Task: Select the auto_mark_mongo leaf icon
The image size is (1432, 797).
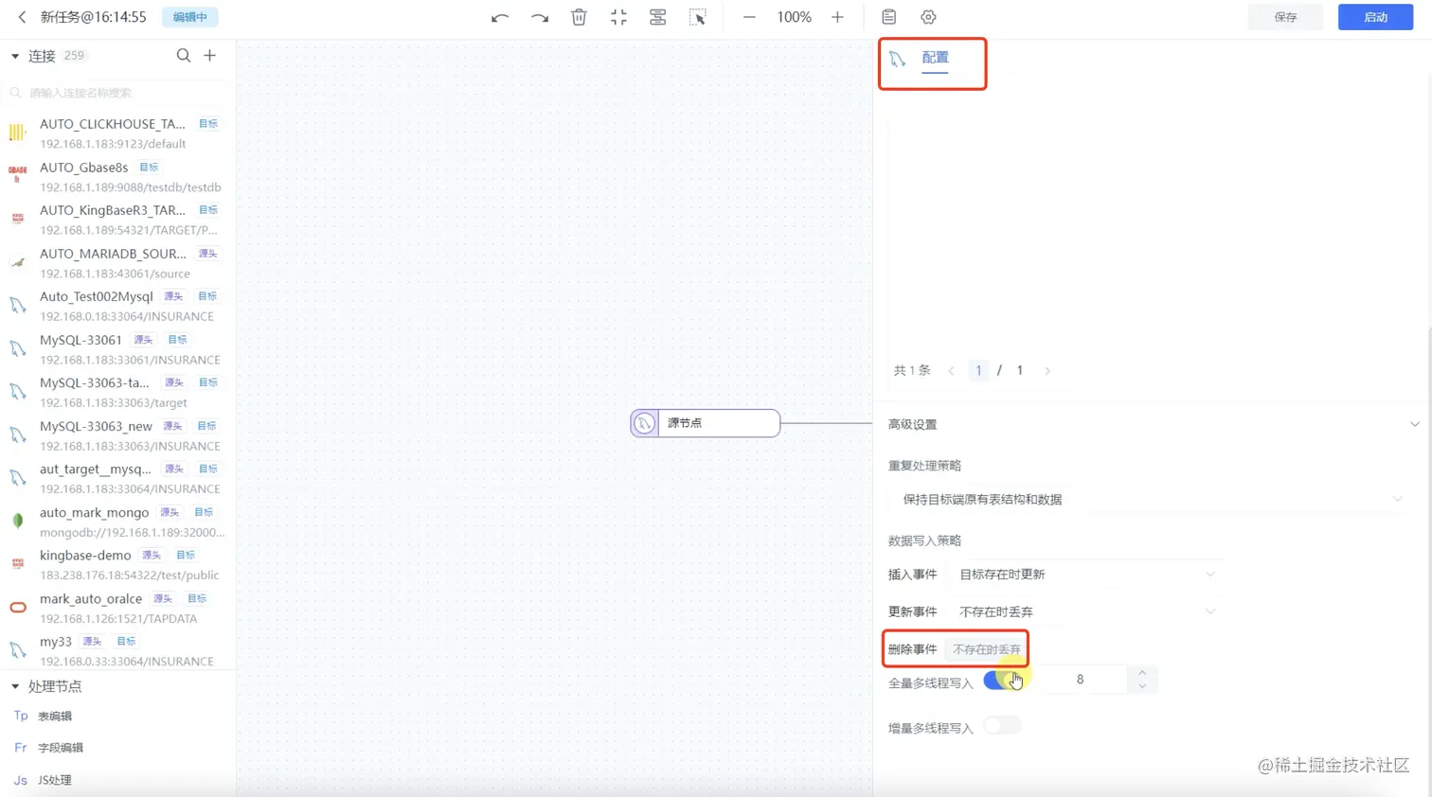Action: 17,521
